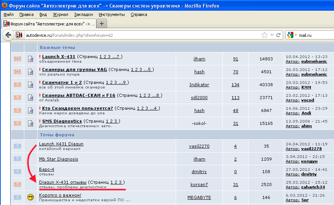View author profile Indikator
The image size is (334, 205).
point(199,85)
